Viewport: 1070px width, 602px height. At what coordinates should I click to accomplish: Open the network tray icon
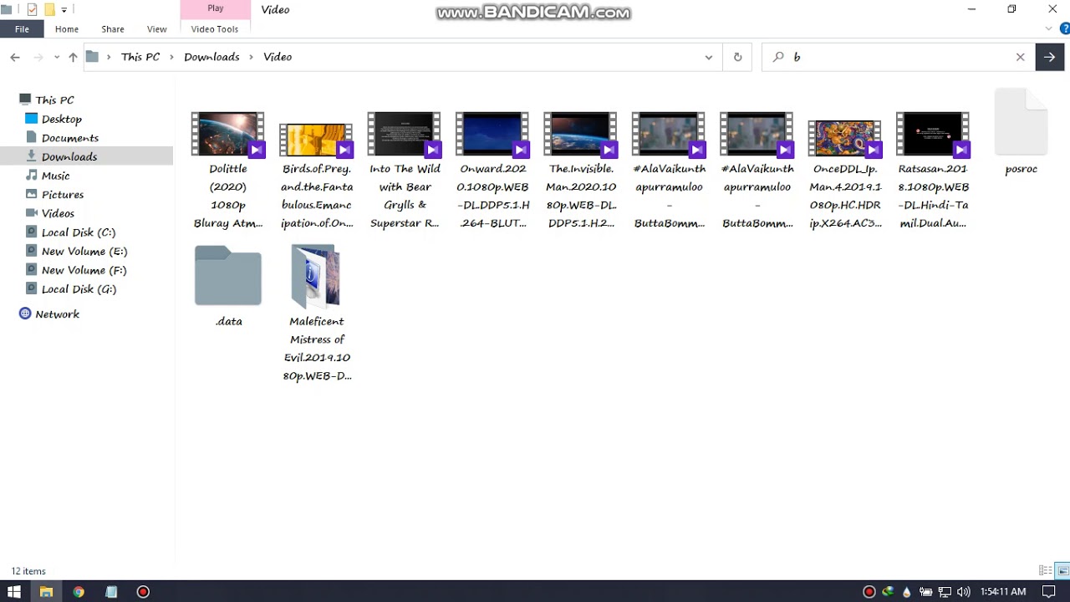click(x=945, y=592)
